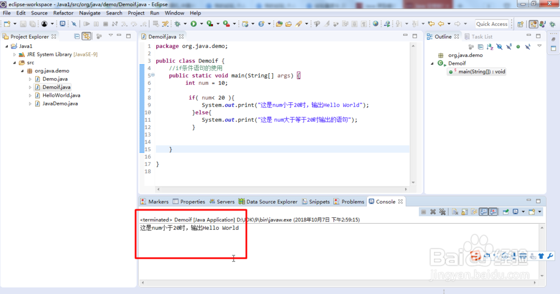Viewport: 560px width, 294px height.
Task: Open the Run button dropdown arrow
Action: click(202, 24)
